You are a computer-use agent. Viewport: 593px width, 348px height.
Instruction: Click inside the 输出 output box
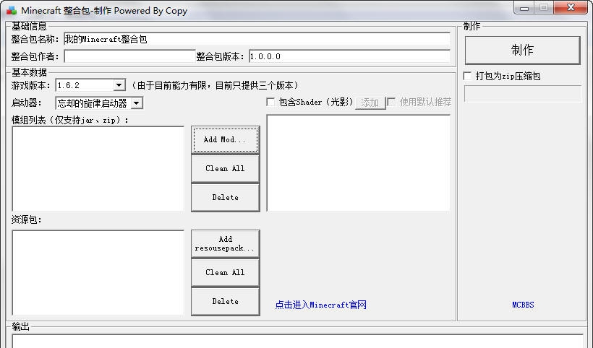pyautogui.click(x=297, y=342)
